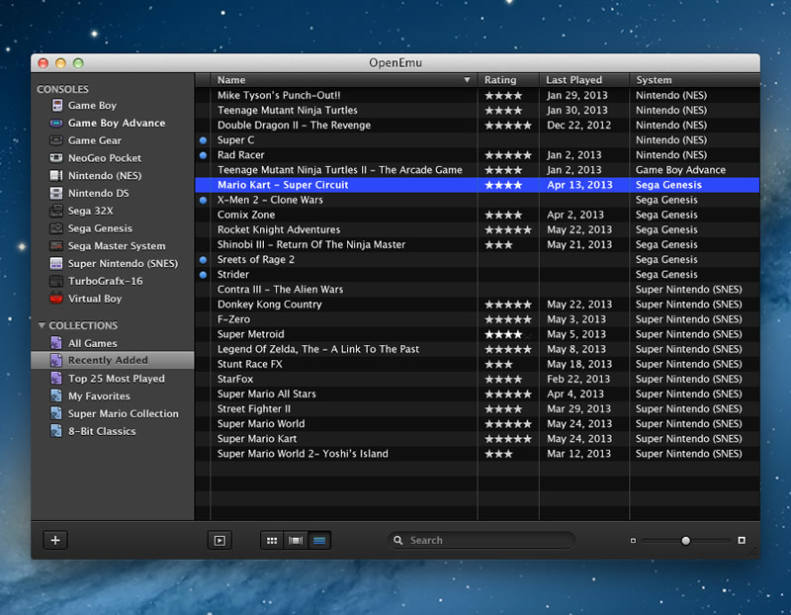Viewport: 791px width, 615px height.
Task: Click the star rating for Stunt Race FX
Action: click(498, 364)
